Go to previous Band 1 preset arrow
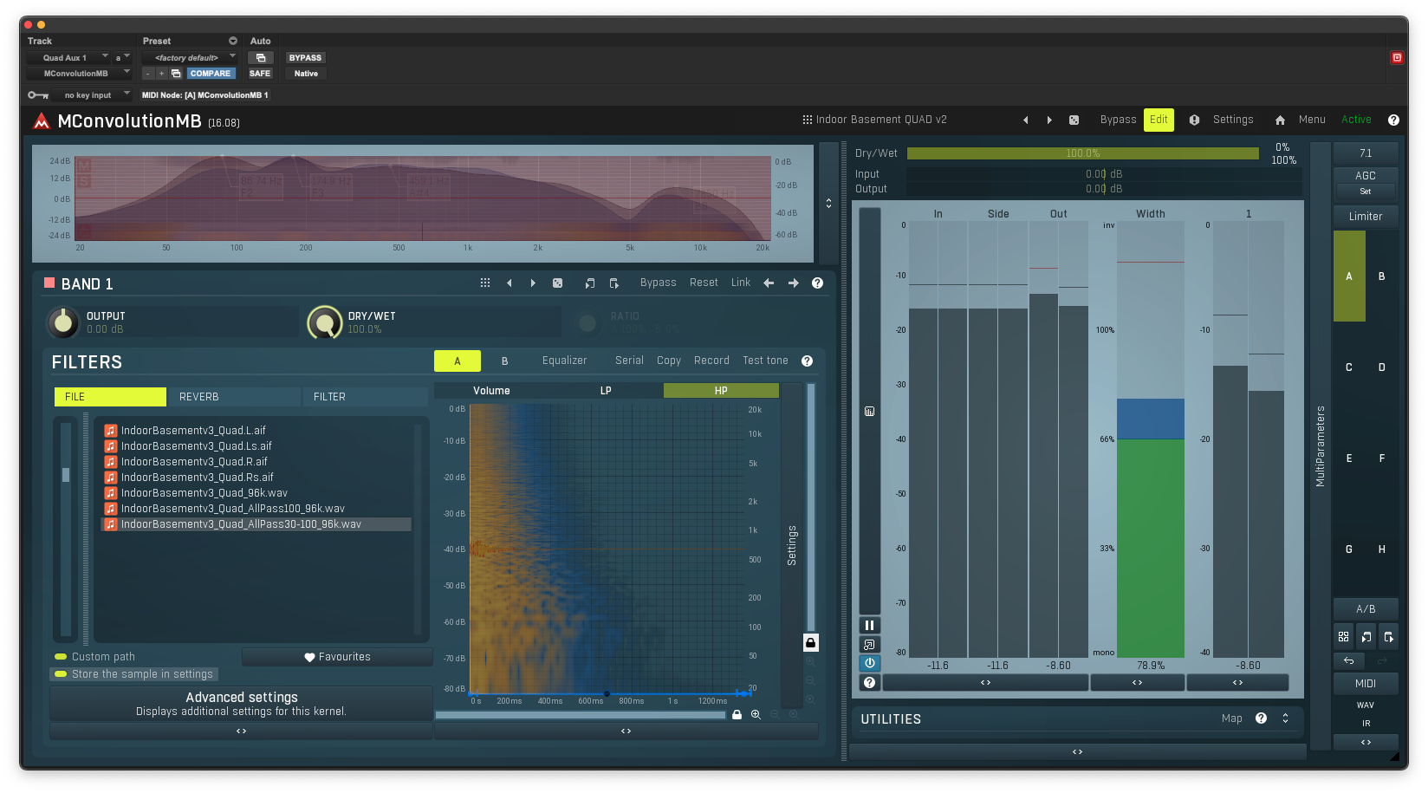The height and width of the screenshot is (793, 1428). coord(510,283)
